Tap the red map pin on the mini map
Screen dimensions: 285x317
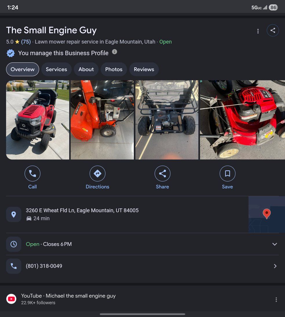(x=267, y=214)
